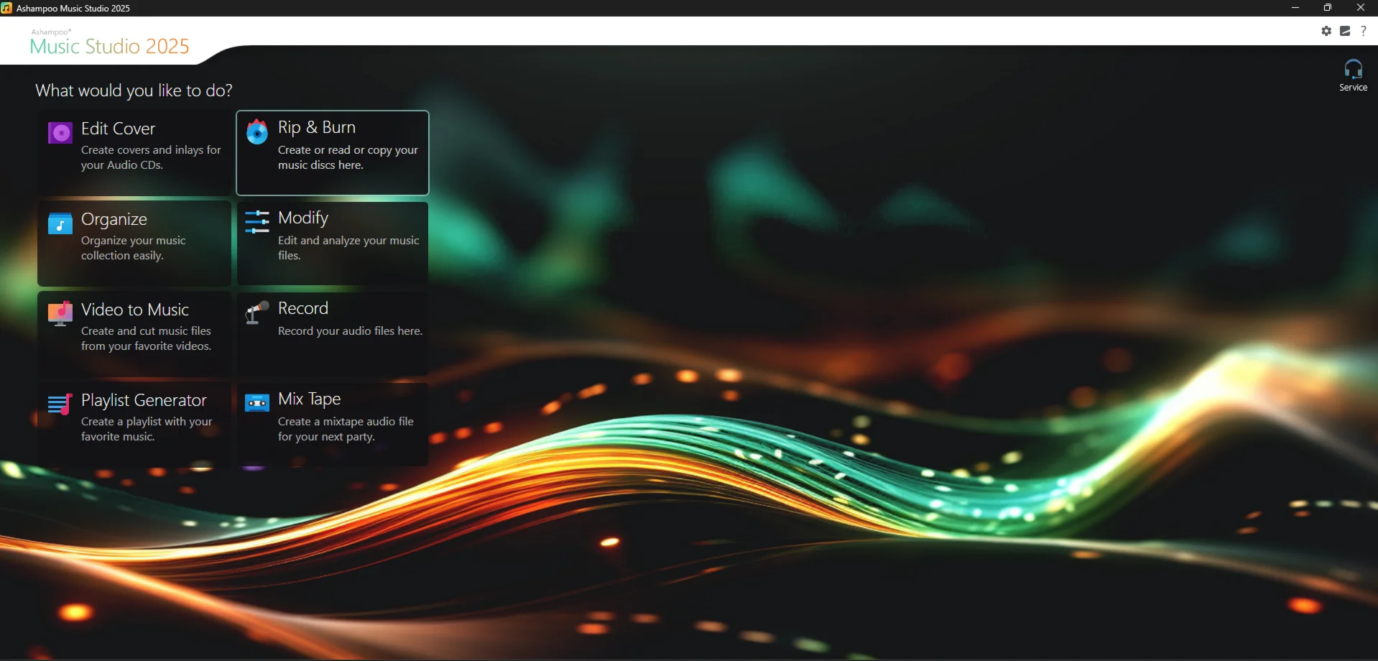Viewport: 1378px width, 661px height.
Task: Click the Service headset icon
Action: [x=1353, y=75]
